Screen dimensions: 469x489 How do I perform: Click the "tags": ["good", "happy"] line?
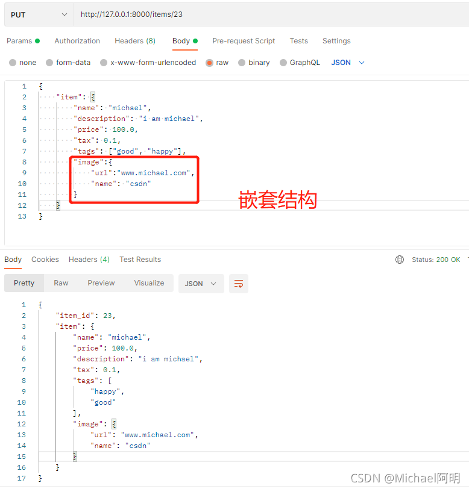130,152
